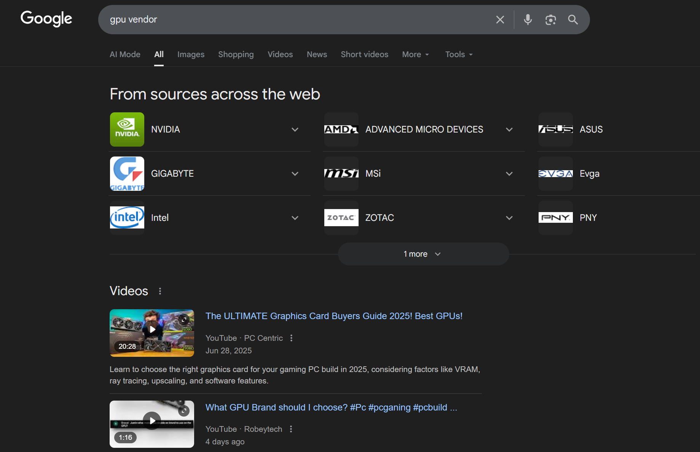Select the Intel vendor name

(x=160, y=218)
